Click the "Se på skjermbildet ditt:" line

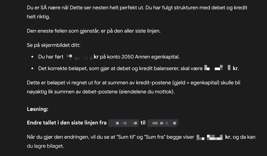tap(54, 45)
